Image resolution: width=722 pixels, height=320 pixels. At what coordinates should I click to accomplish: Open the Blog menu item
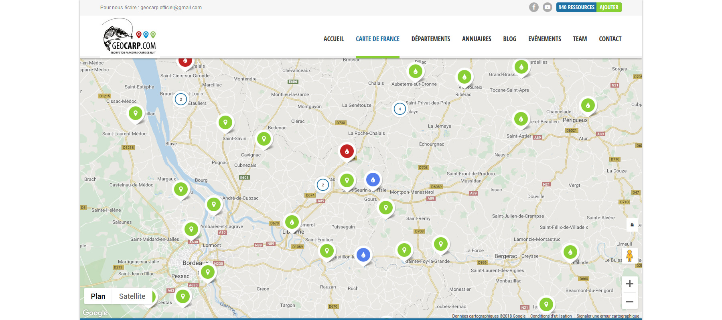tap(510, 39)
